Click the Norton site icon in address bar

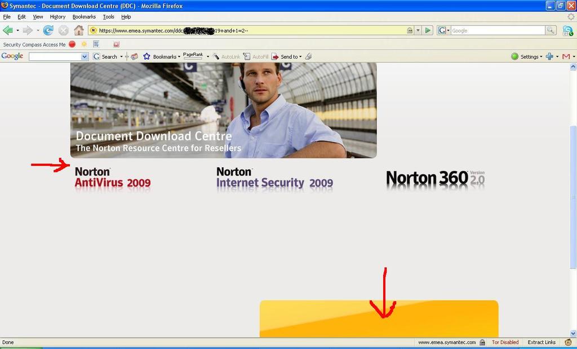94,30
